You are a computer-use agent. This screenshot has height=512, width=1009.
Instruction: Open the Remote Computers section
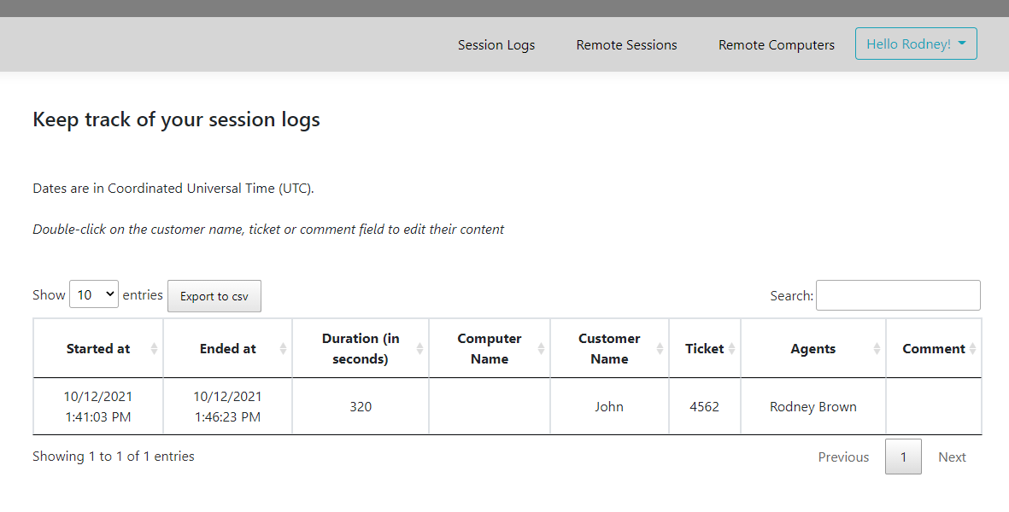pyautogui.click(x=776, y=44)
